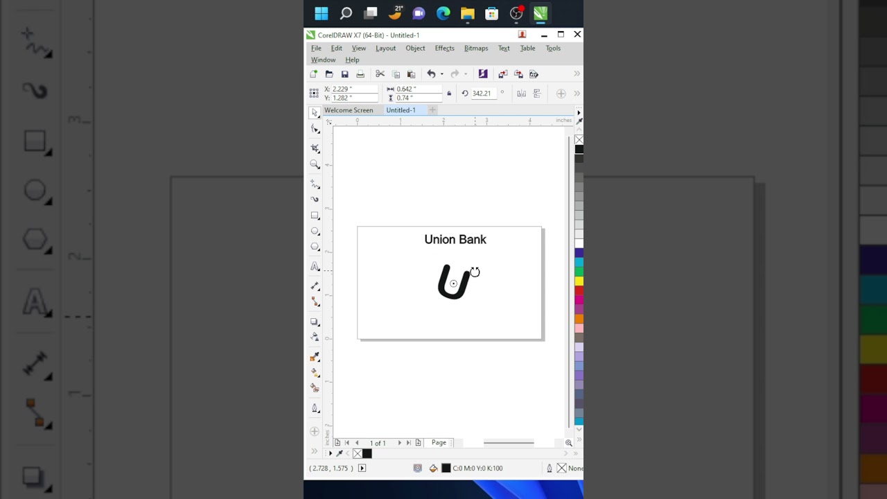Click the Redo arrow icon

click(x=455, y=74)
